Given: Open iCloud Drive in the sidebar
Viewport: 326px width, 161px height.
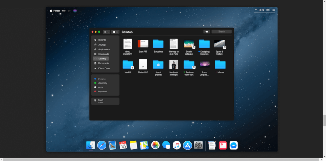Looking at the screenshot, I should pyautogui.click(x=102, y=68).
